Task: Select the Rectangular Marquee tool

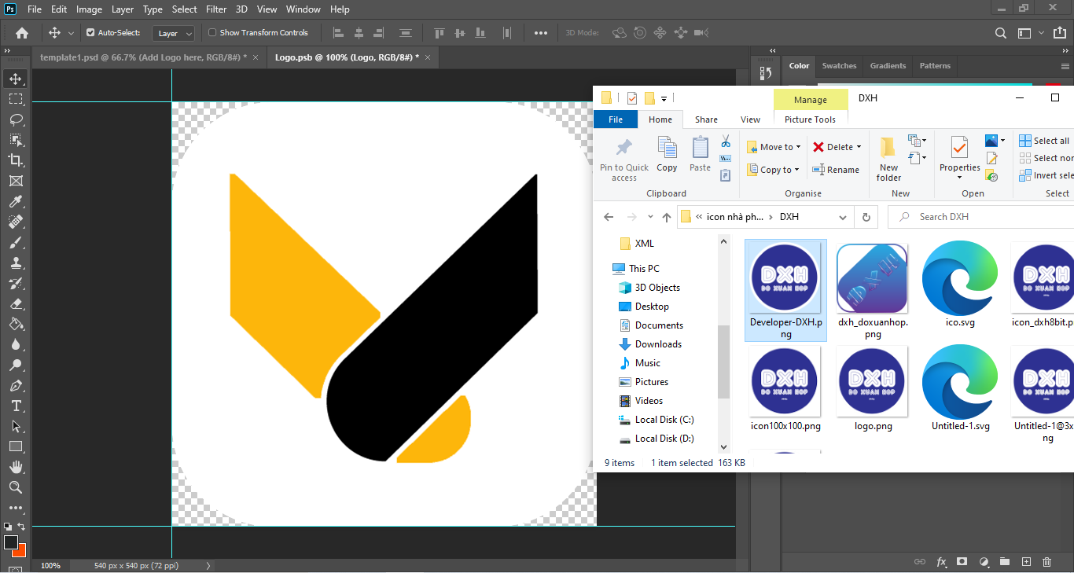Action: click(x=16, y=99)
